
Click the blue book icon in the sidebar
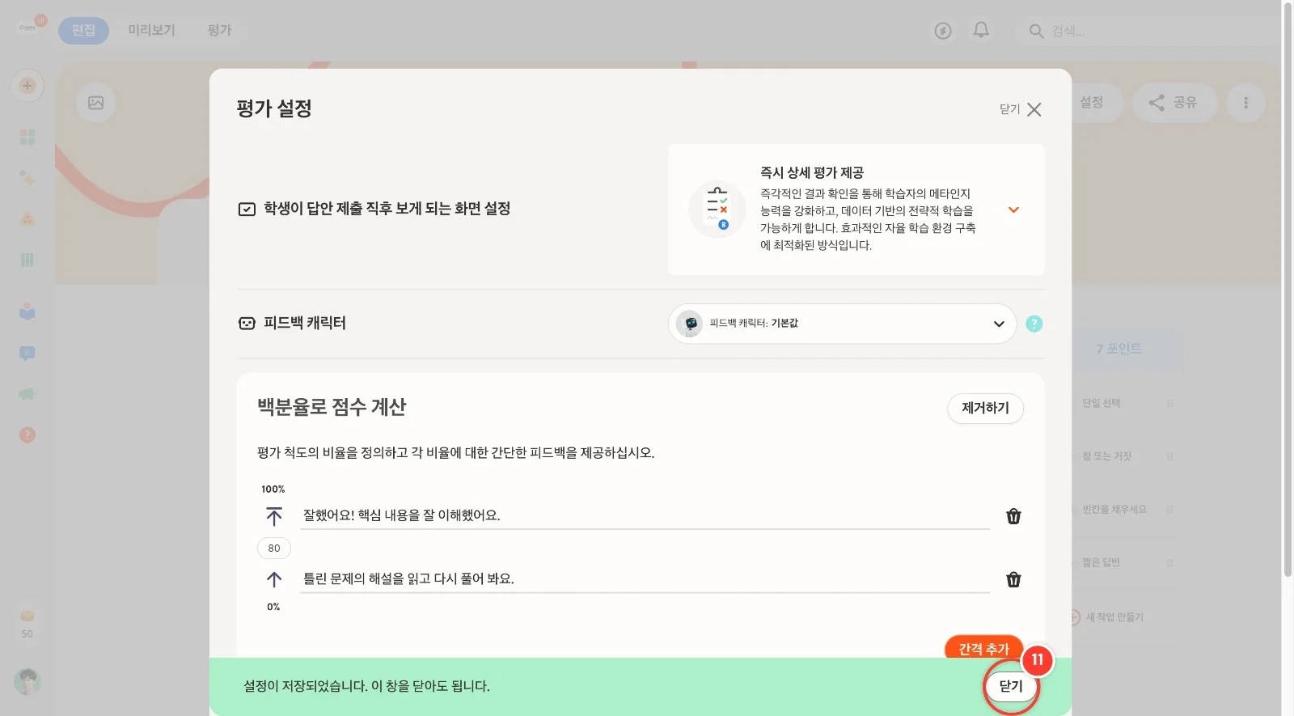pos(27,311)
